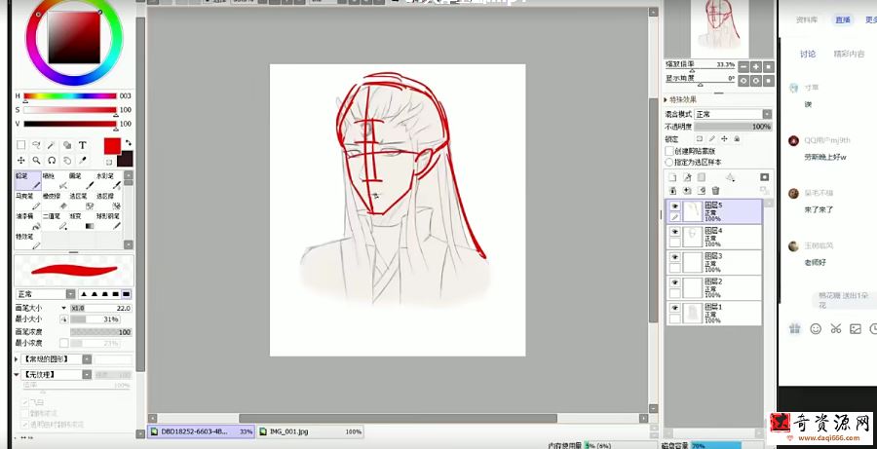Click the dark background color swatch
The height and width of the screenshot is (449, 877).
click(x=125, y=158)
